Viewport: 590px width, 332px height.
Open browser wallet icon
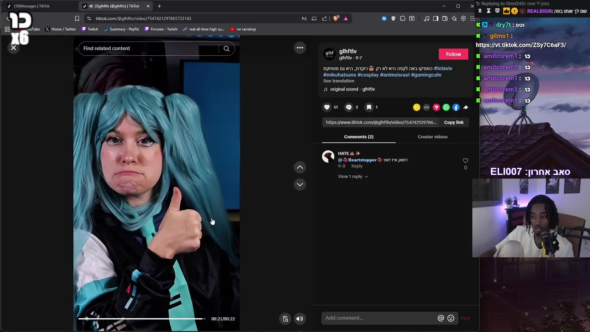point(445,18)
